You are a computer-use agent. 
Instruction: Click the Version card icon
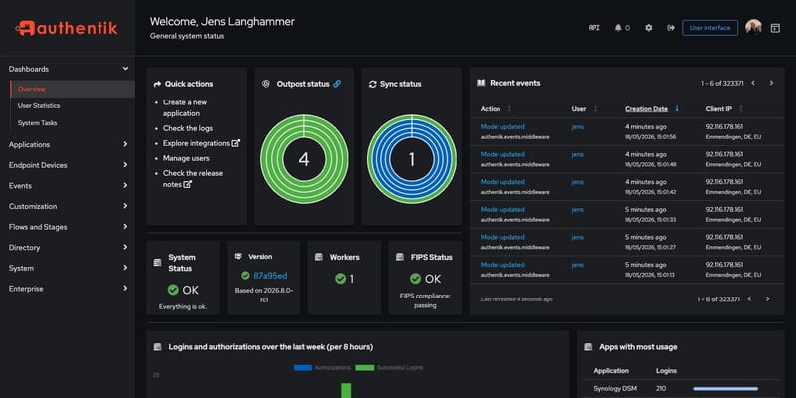coord(238,257)
